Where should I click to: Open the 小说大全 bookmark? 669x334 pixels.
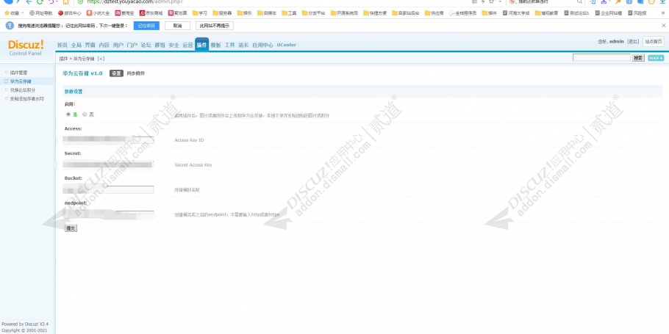[x=98, y=13]
